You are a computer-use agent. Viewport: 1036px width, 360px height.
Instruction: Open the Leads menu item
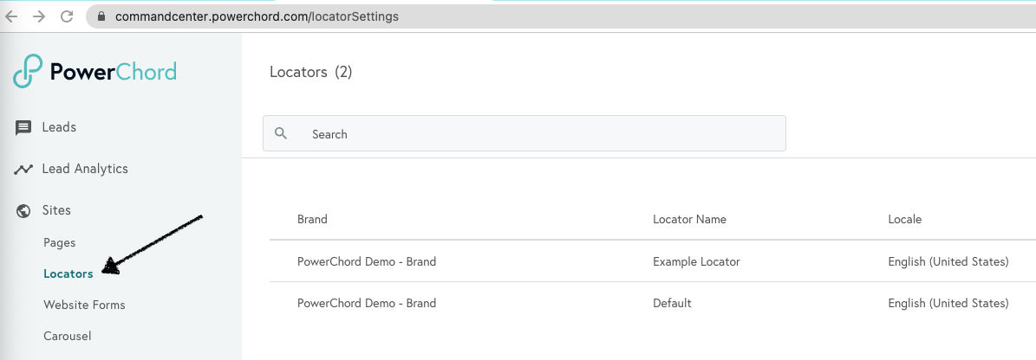point(59,127)
